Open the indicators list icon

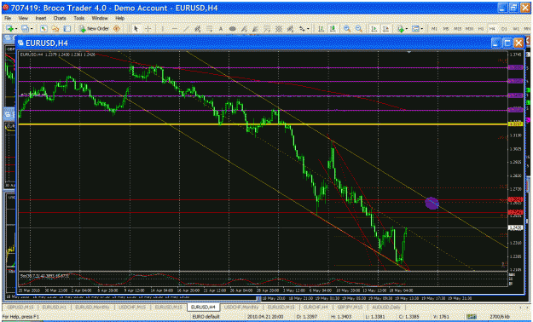401,29
